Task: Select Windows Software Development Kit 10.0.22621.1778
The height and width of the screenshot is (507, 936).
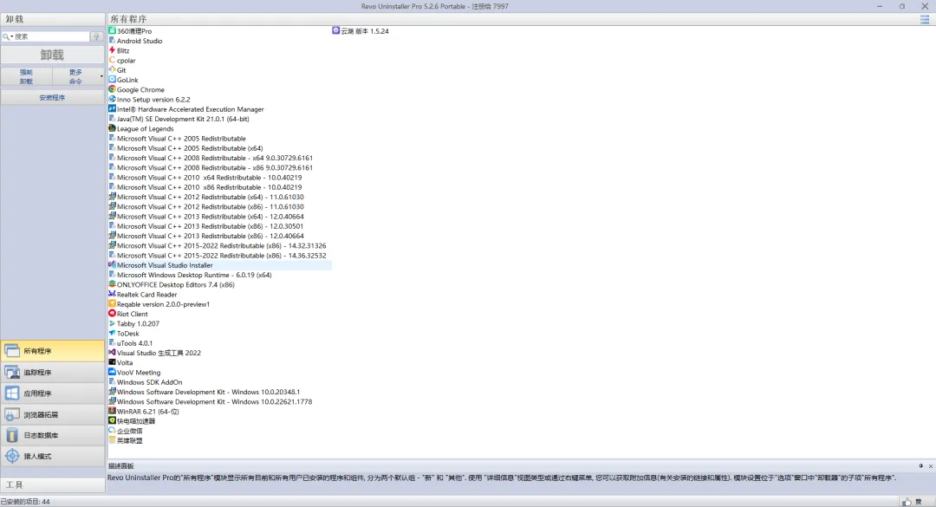Action: tap(214, 402)
